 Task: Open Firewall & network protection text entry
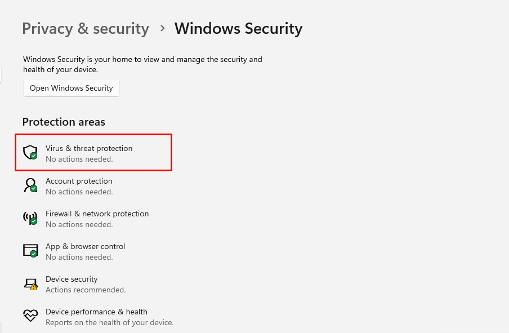click(97, 214)
